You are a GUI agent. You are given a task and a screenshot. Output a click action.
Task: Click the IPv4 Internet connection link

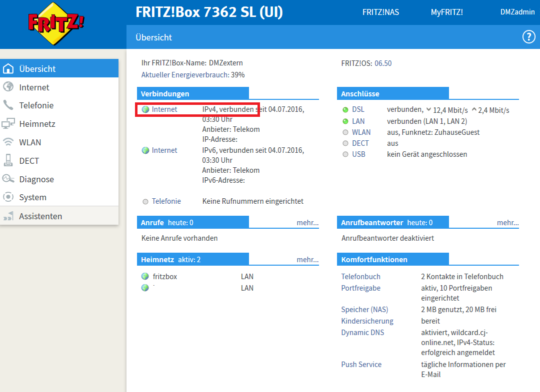click(164, 109)
